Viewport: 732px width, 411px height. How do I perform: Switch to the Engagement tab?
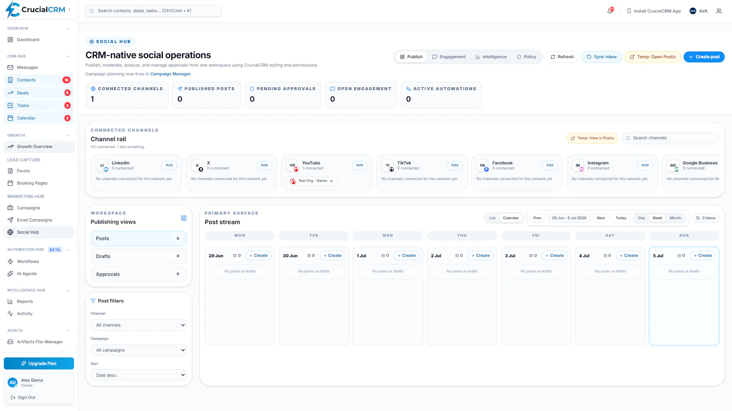click(449, 57)
